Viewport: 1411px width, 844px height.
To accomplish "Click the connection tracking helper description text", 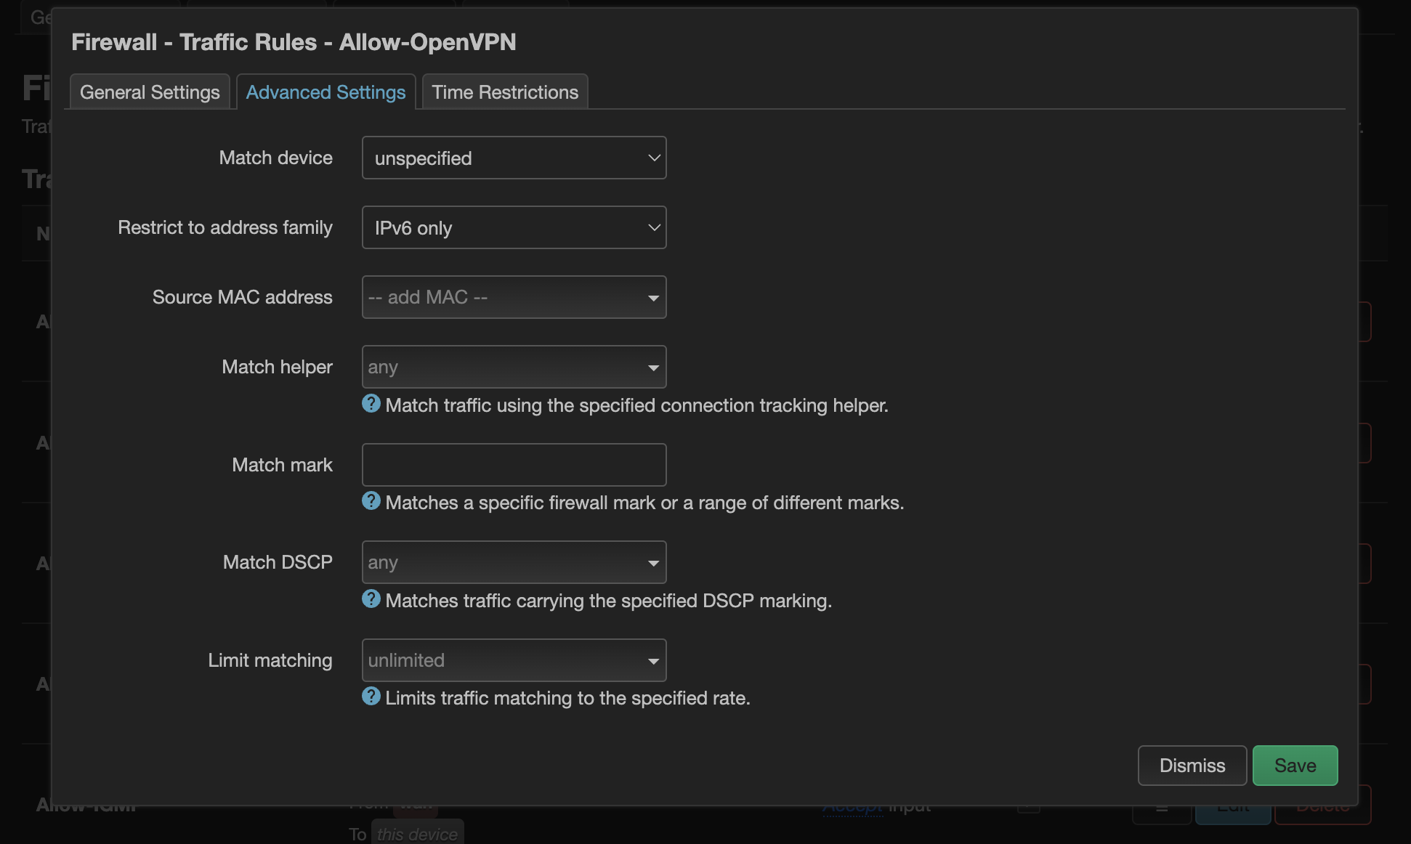I will 637,405.
